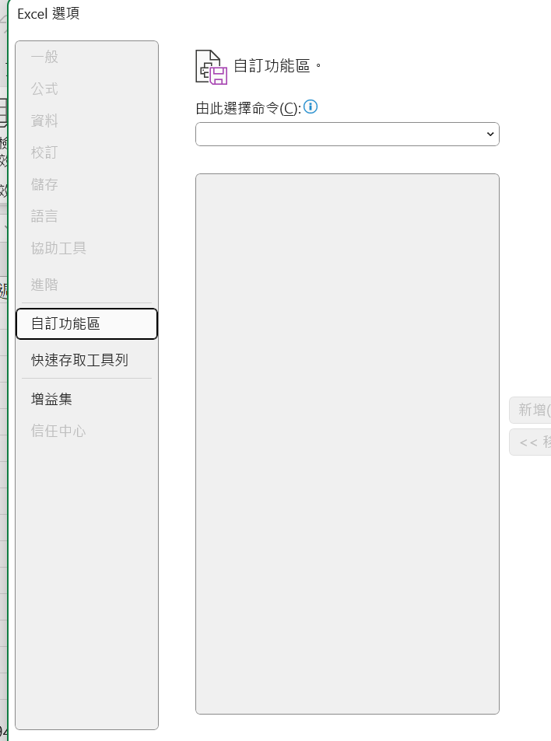The height and width of the screenshot is (741, 551).
Task: Open the 增益集 category
Action: [86, 400]
